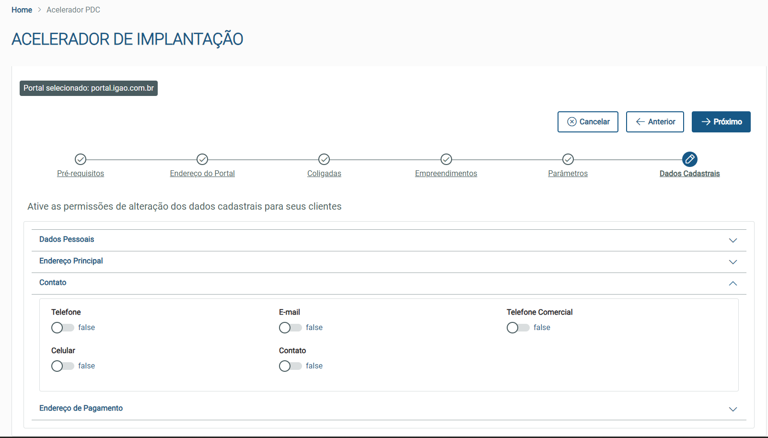Expand the Endereço Principal section chevron
The width and height of the screenshot is (768, 438).
coord(733,262)
